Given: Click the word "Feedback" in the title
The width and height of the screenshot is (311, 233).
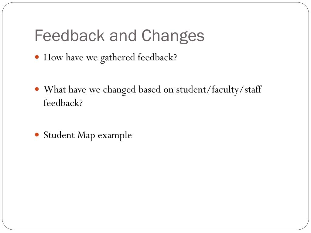Looking at the screenshot, I should point(70,36).
